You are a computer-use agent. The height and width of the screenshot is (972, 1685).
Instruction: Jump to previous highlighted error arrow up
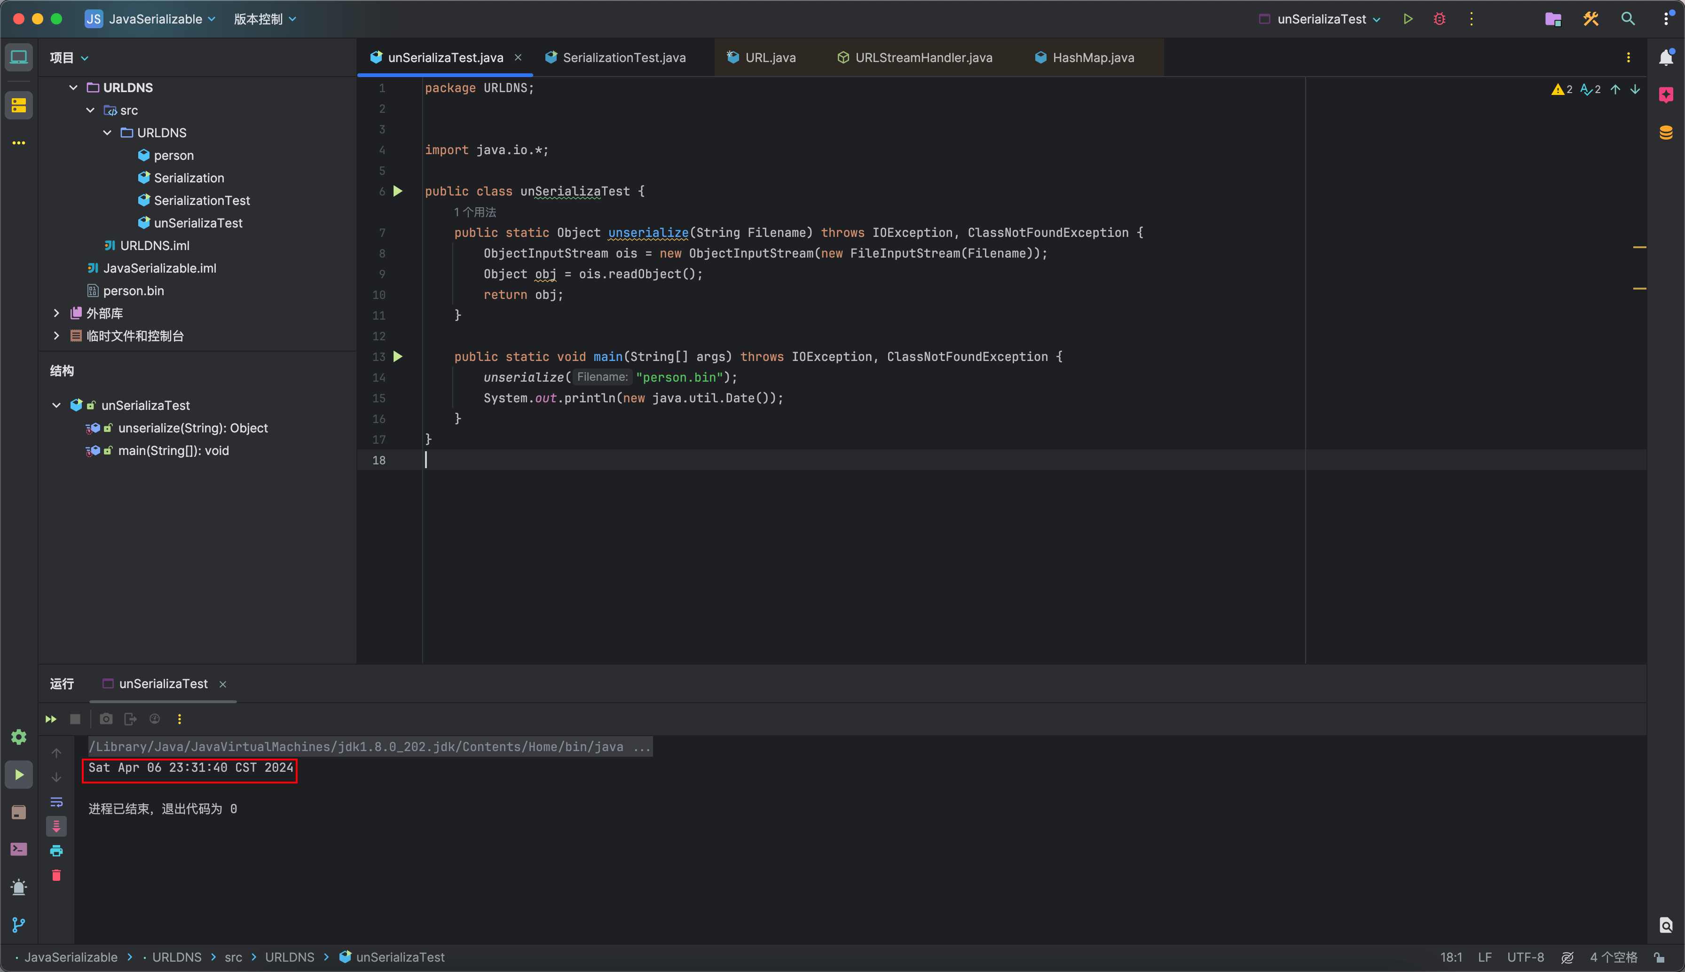tap(1615, 89)
